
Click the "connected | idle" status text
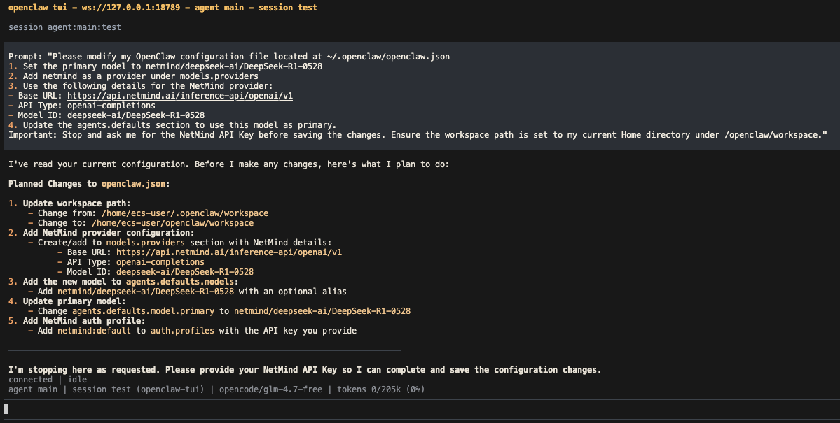(48, 380)
